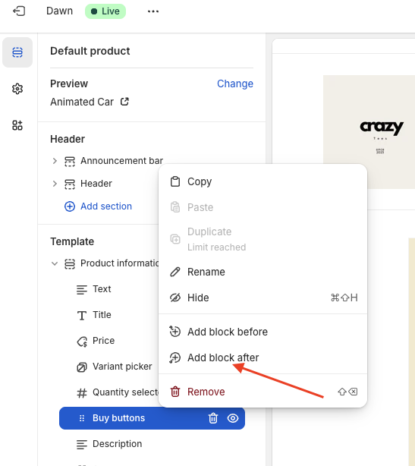Open theme settings gear icon
This screenshot has height=466, width=415.
[x=17, y=89]
